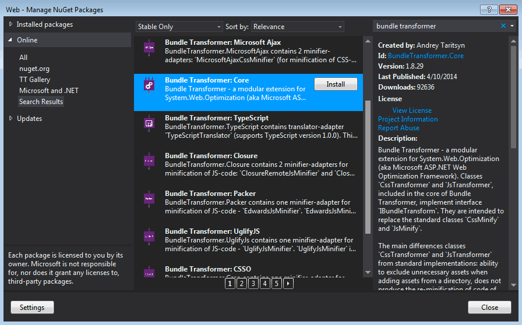Open the Project Information link
Screen dimensions: 522x325
(x=408, y=119)
